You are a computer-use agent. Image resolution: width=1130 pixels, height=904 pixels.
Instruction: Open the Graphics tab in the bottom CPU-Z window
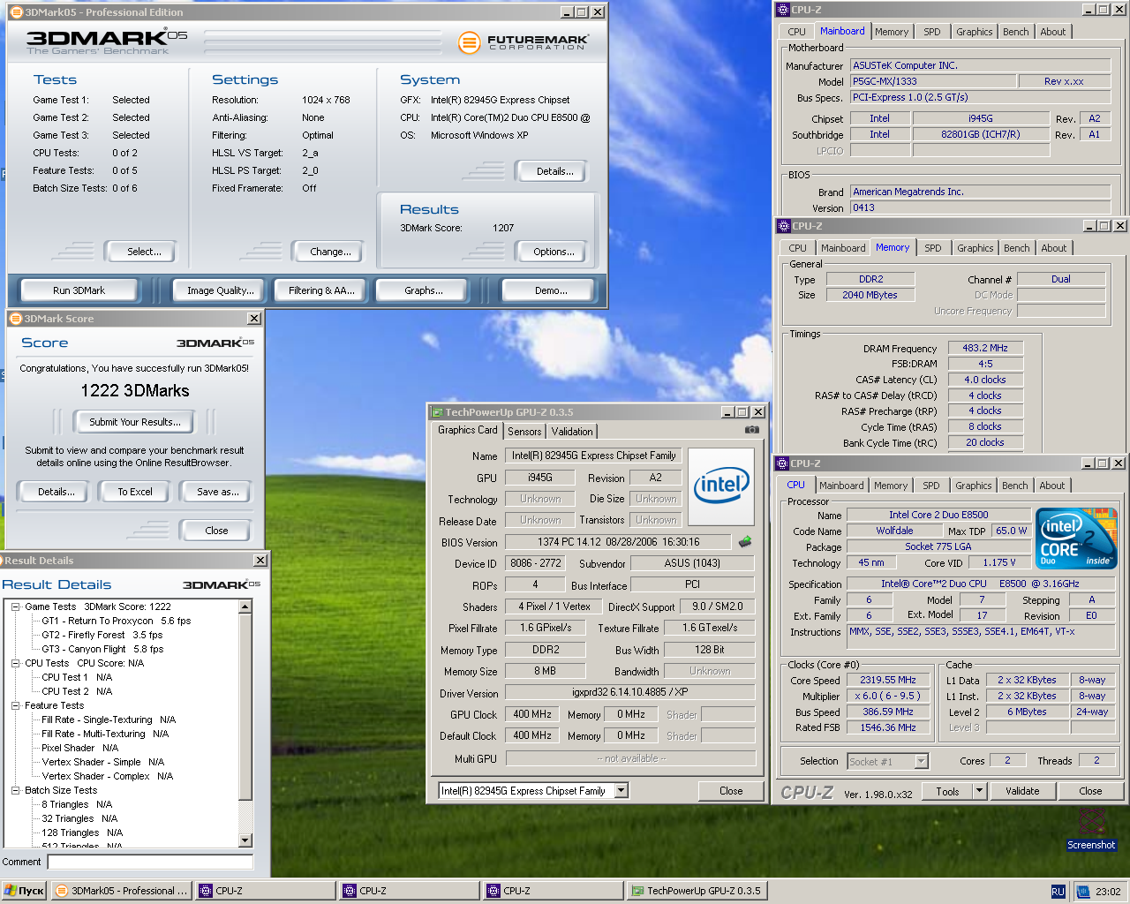973,486
